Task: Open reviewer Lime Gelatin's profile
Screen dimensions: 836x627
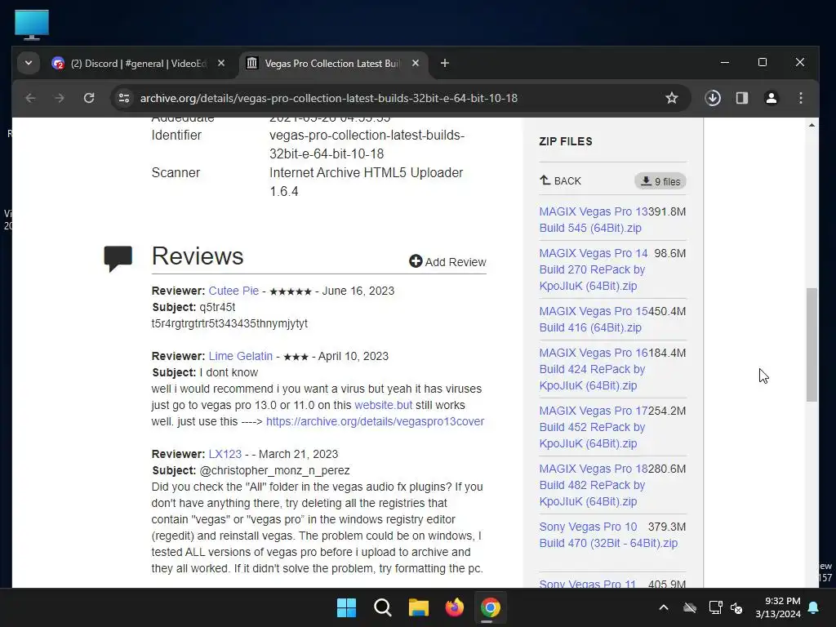Action: (241, 356)
